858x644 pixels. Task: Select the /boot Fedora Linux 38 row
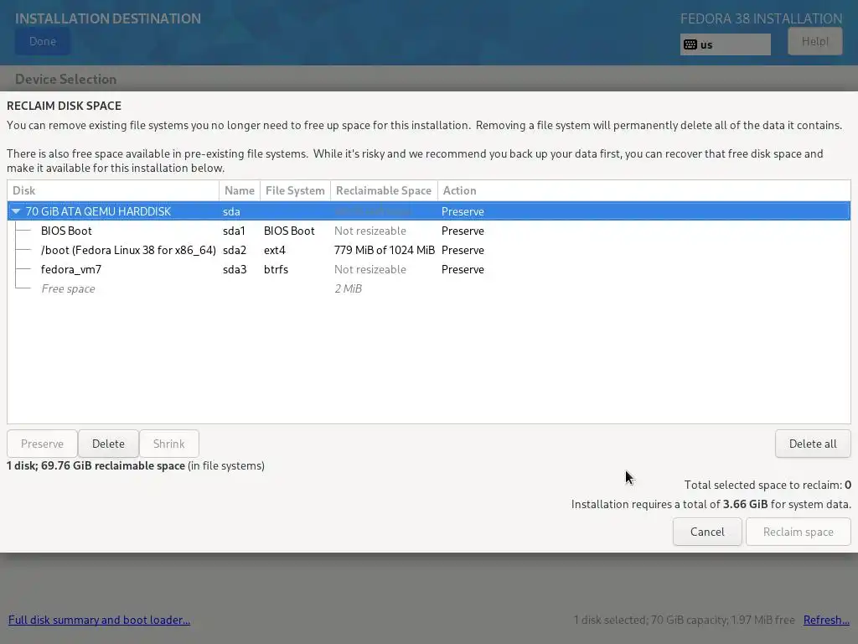[x=429, y=250]
